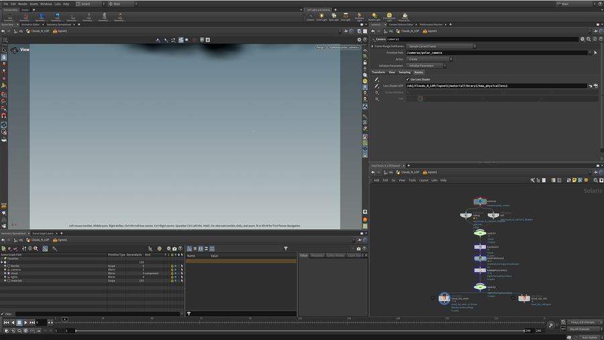The height and width of the screenshot is (340, 604).
Task: Open the Action dropdown set to Create
Action: [431, 59]
